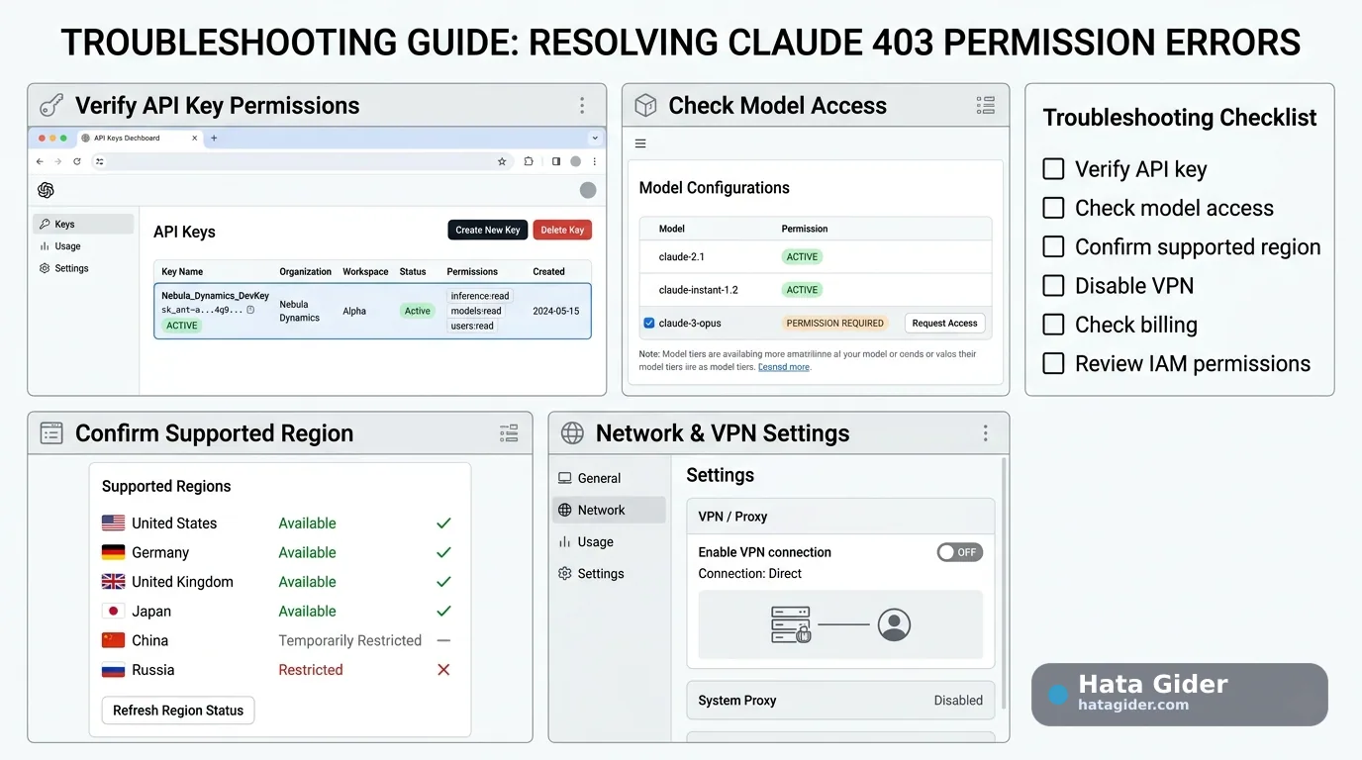The width and height of the screenshot is (1362, 760).
Task: Click the China Temporarily Restricted status
Action: coord(350,640)
